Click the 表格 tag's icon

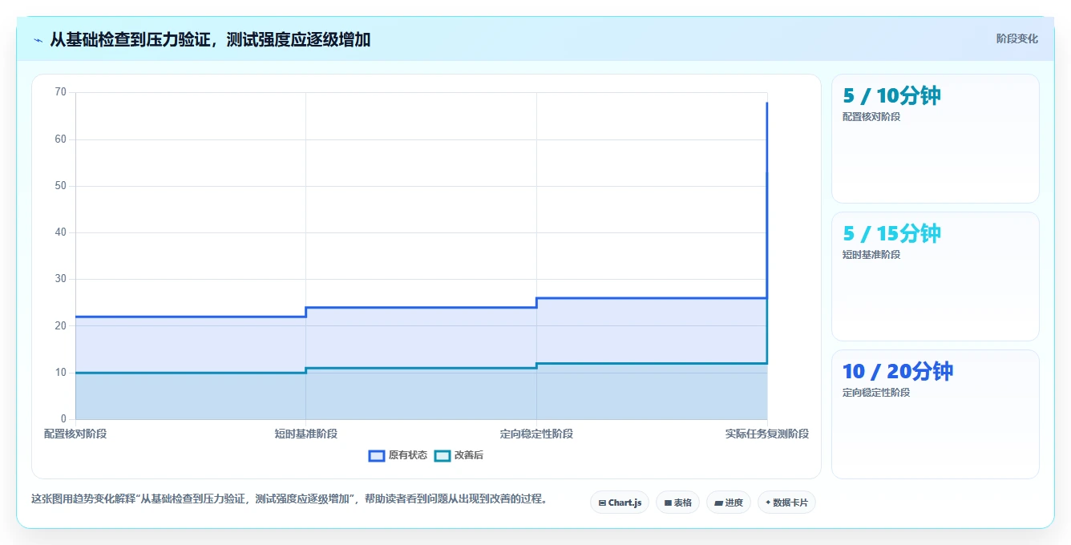[668, 503]
